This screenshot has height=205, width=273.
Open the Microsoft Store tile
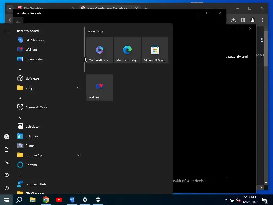[x=155, y=50]
